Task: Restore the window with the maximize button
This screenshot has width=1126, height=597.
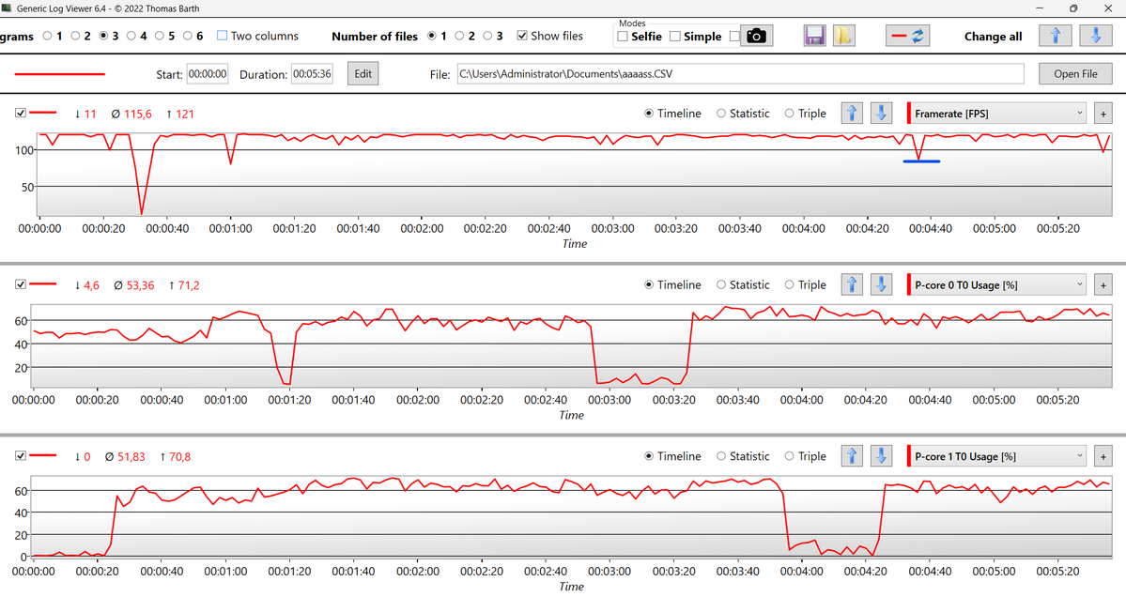Action: coord(1073,8)
